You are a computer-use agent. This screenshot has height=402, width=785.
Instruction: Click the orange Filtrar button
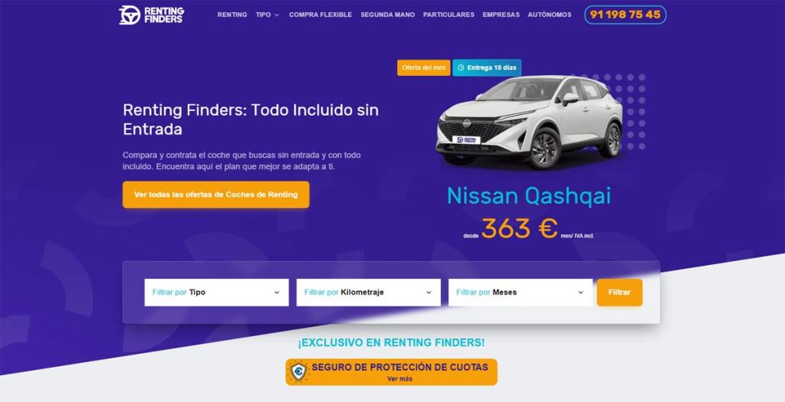tap(619, 293)
